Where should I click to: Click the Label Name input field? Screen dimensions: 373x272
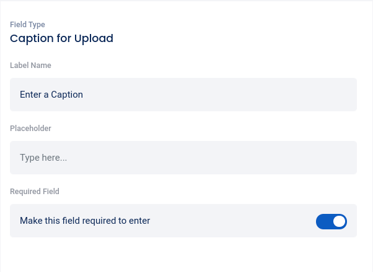pyautogui.click(x=183, y=95)
